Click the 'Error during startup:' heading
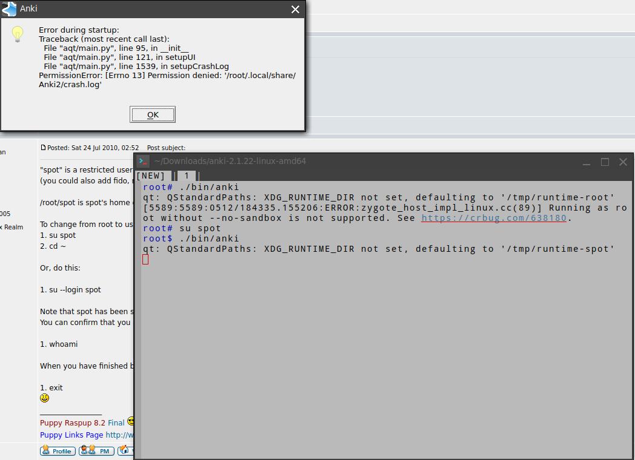The height and width of the screenshot is (460, 635). pyautogui.click(x=79, y=30)
